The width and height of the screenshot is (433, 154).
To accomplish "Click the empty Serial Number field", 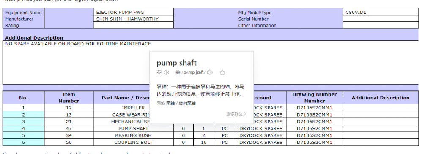I will 381,19.
